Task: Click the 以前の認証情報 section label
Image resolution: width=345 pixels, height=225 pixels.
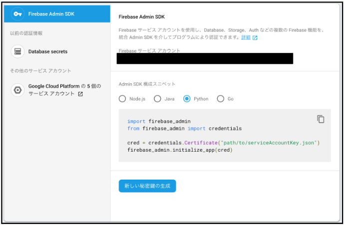Action: [x=26, y=33]
